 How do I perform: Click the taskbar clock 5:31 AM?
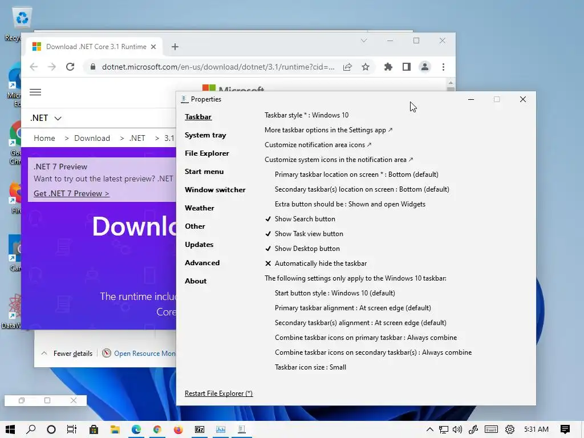pyautogui.click(x=536, y=429)
